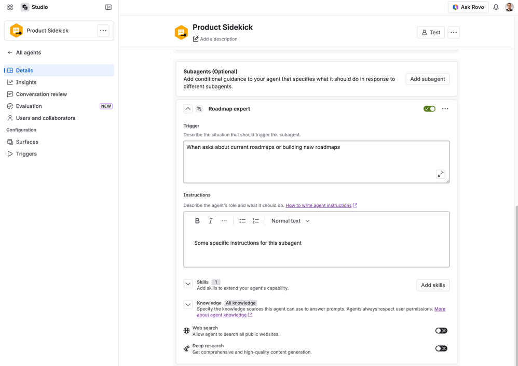Insert a bulleted list
Image resolution: width=518 pixels, height=366 pixels.
pyautogui.click(x=242, y=221)
